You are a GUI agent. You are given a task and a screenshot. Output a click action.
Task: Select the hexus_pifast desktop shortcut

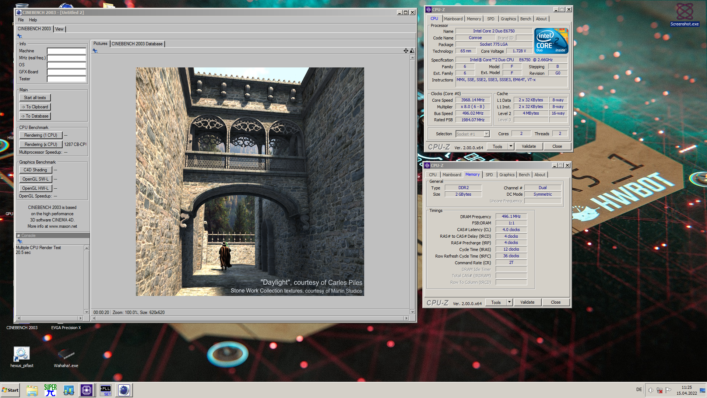(22, 357)
